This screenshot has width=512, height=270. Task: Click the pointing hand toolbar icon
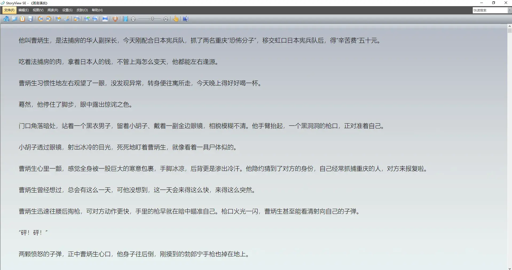tap(176, 19)
